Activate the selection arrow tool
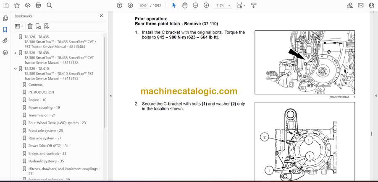The height and width of the screenshot is (182, 378). click(x=174, y=5)
